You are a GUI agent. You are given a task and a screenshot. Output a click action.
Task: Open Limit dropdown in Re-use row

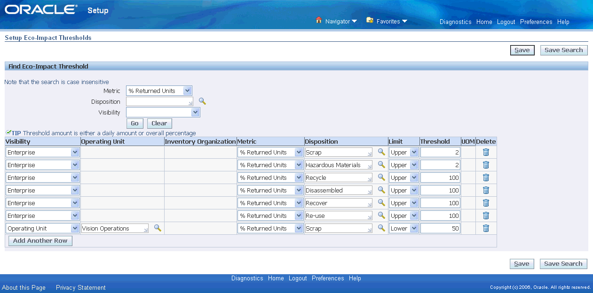tap(403, 216)
